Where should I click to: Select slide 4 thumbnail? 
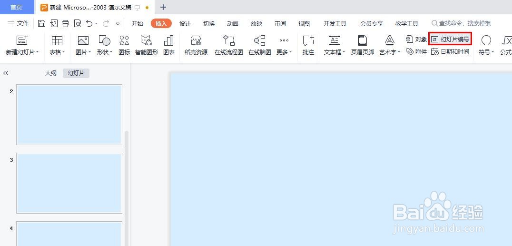(69, 234)
